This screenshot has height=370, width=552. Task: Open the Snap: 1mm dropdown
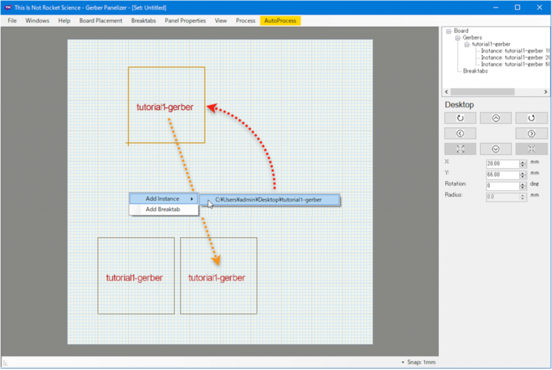coord(418,362)
